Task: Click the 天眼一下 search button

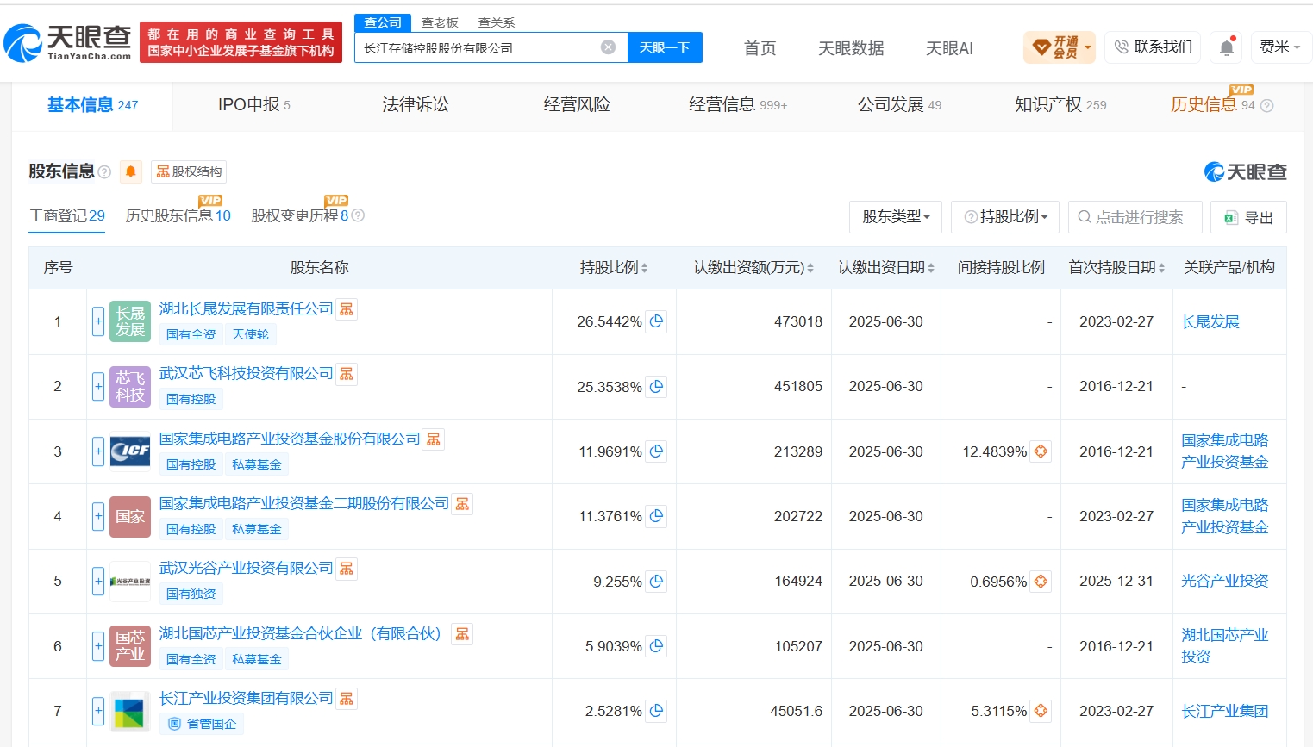Action: (665, 47)
